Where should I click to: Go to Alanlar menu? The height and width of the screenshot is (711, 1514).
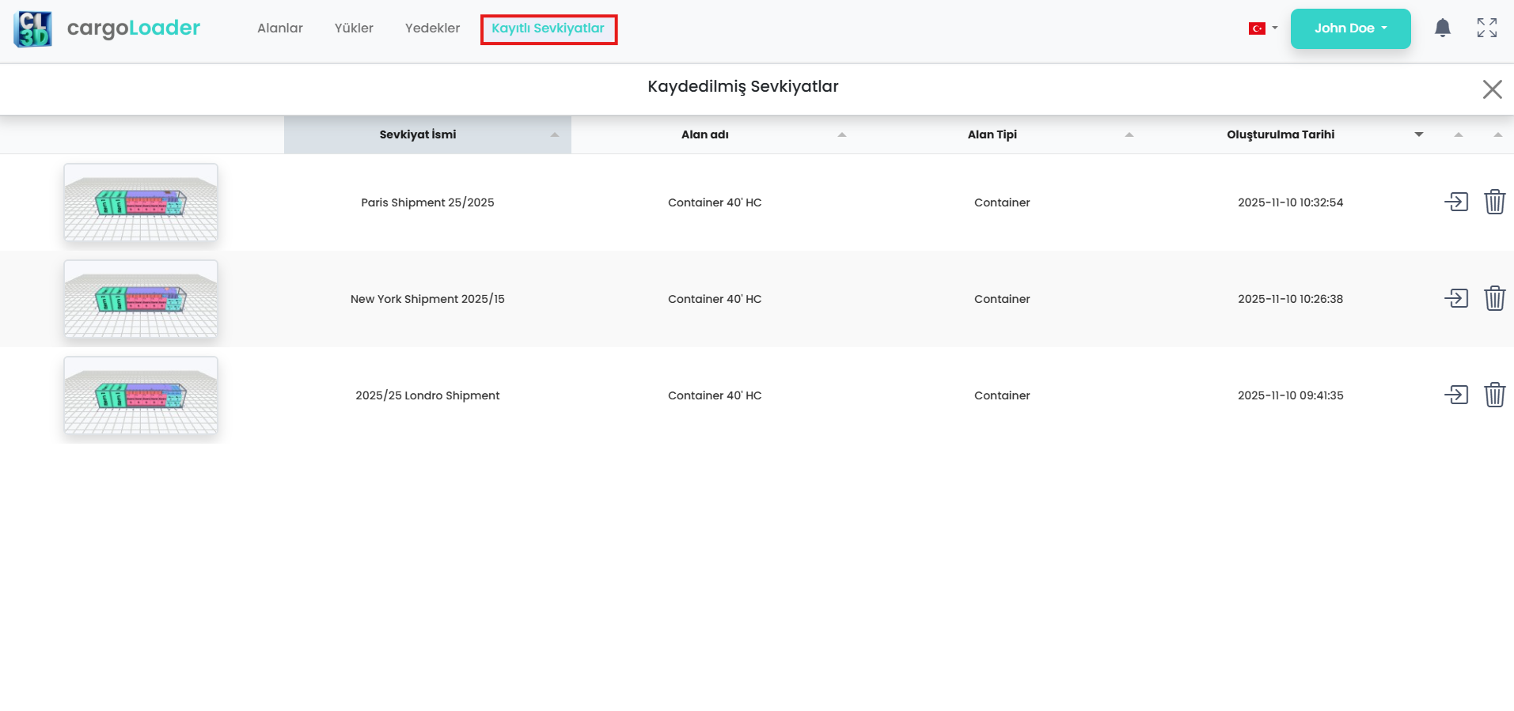280,28
